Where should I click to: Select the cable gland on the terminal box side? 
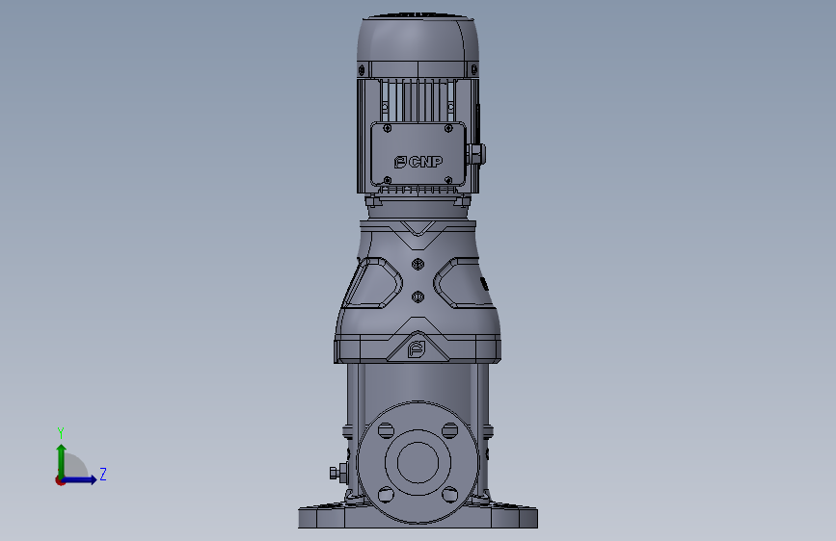point(476,154)
